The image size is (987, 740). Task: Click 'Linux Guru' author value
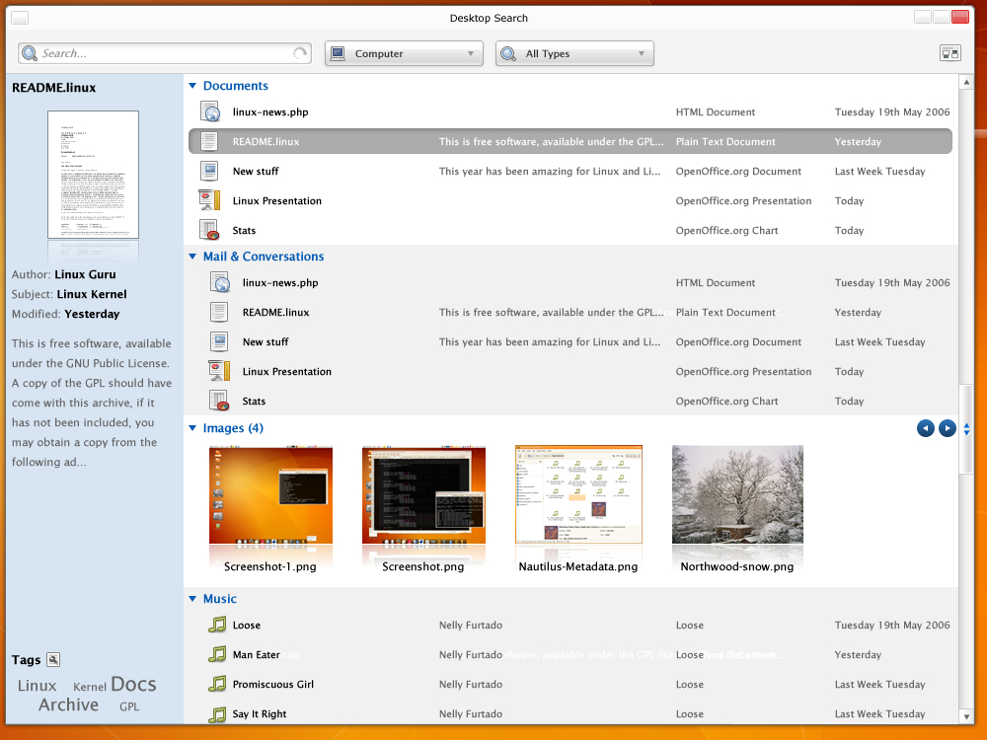[85, 274]
